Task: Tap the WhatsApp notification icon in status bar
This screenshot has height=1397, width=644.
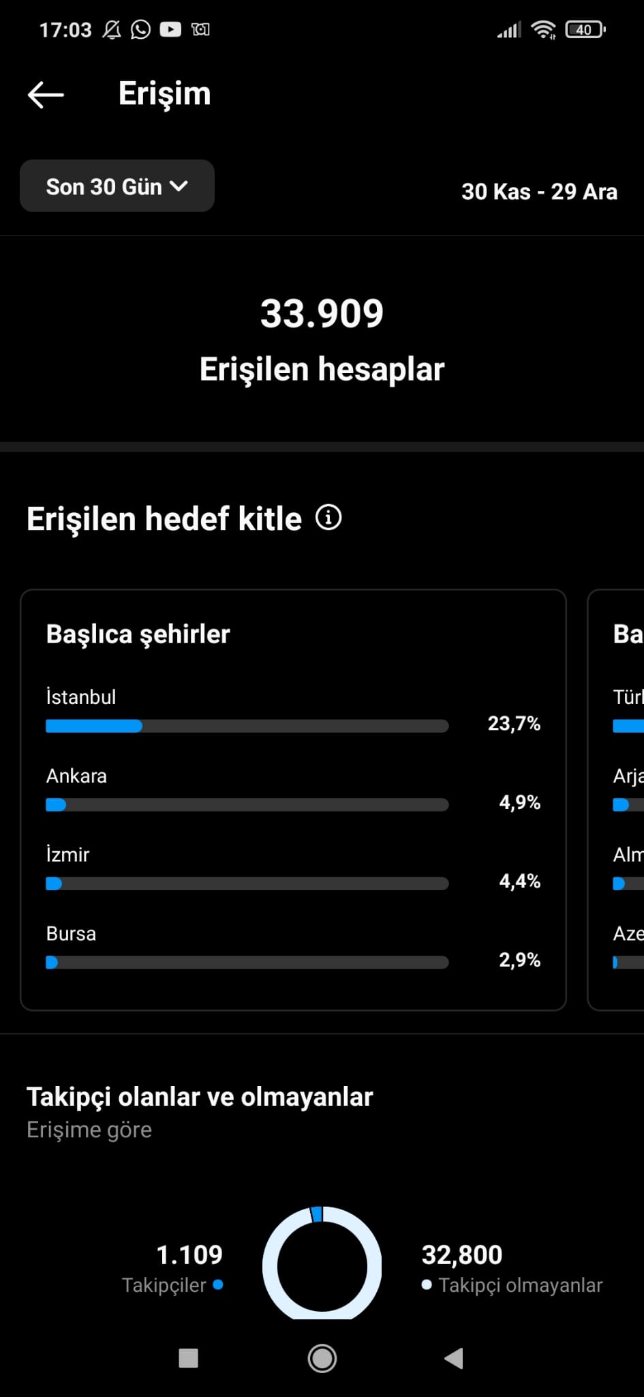Action: 140,29
